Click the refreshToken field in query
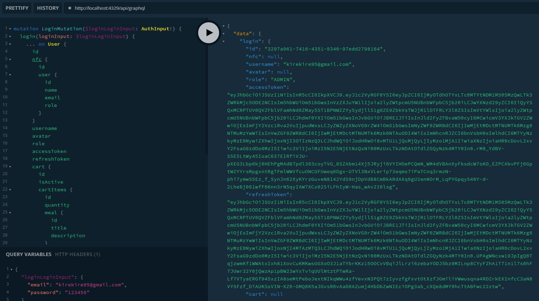539x301 pixels. pos(51,159)
